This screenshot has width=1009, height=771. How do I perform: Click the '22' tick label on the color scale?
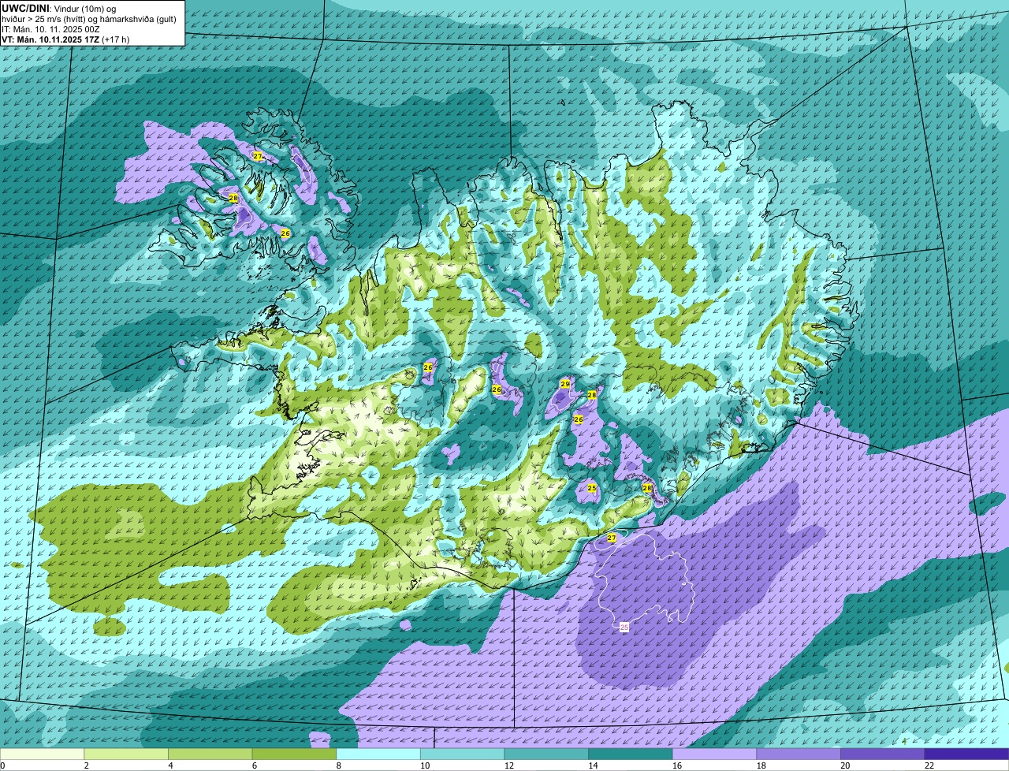929,765
